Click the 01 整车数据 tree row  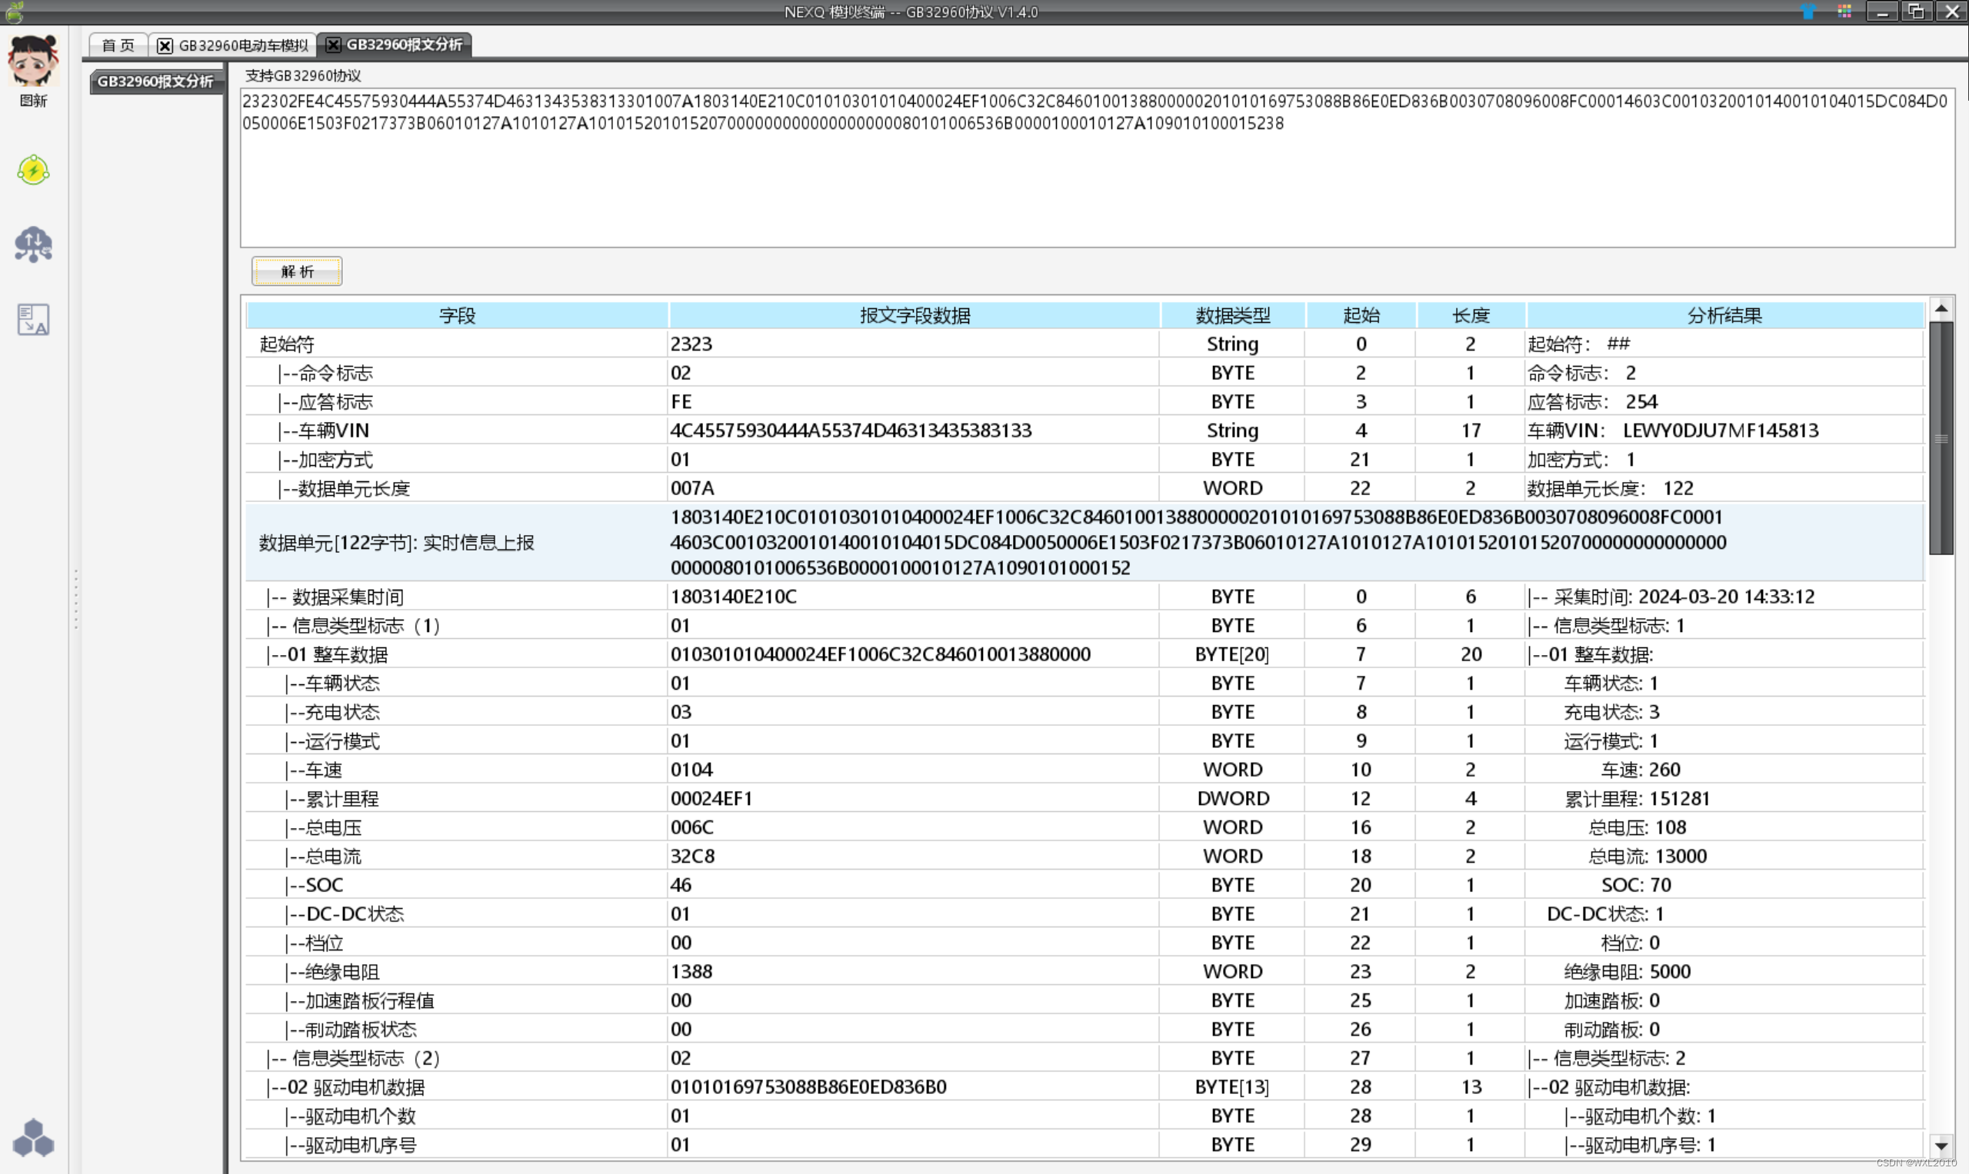[338, 655]
